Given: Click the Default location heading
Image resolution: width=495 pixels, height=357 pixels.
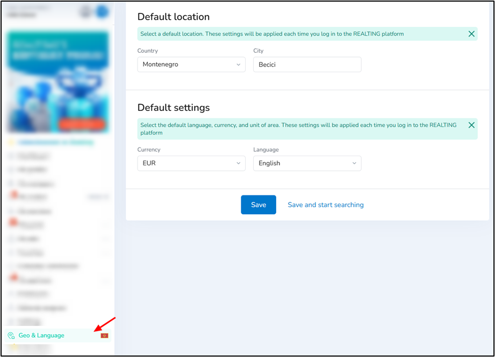Looking at the screenshot, I should point(174,17).
